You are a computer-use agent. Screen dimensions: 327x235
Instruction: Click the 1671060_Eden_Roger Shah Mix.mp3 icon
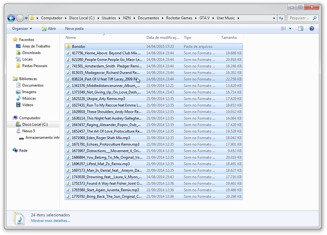pyautogui.click(x=68, y=138)
